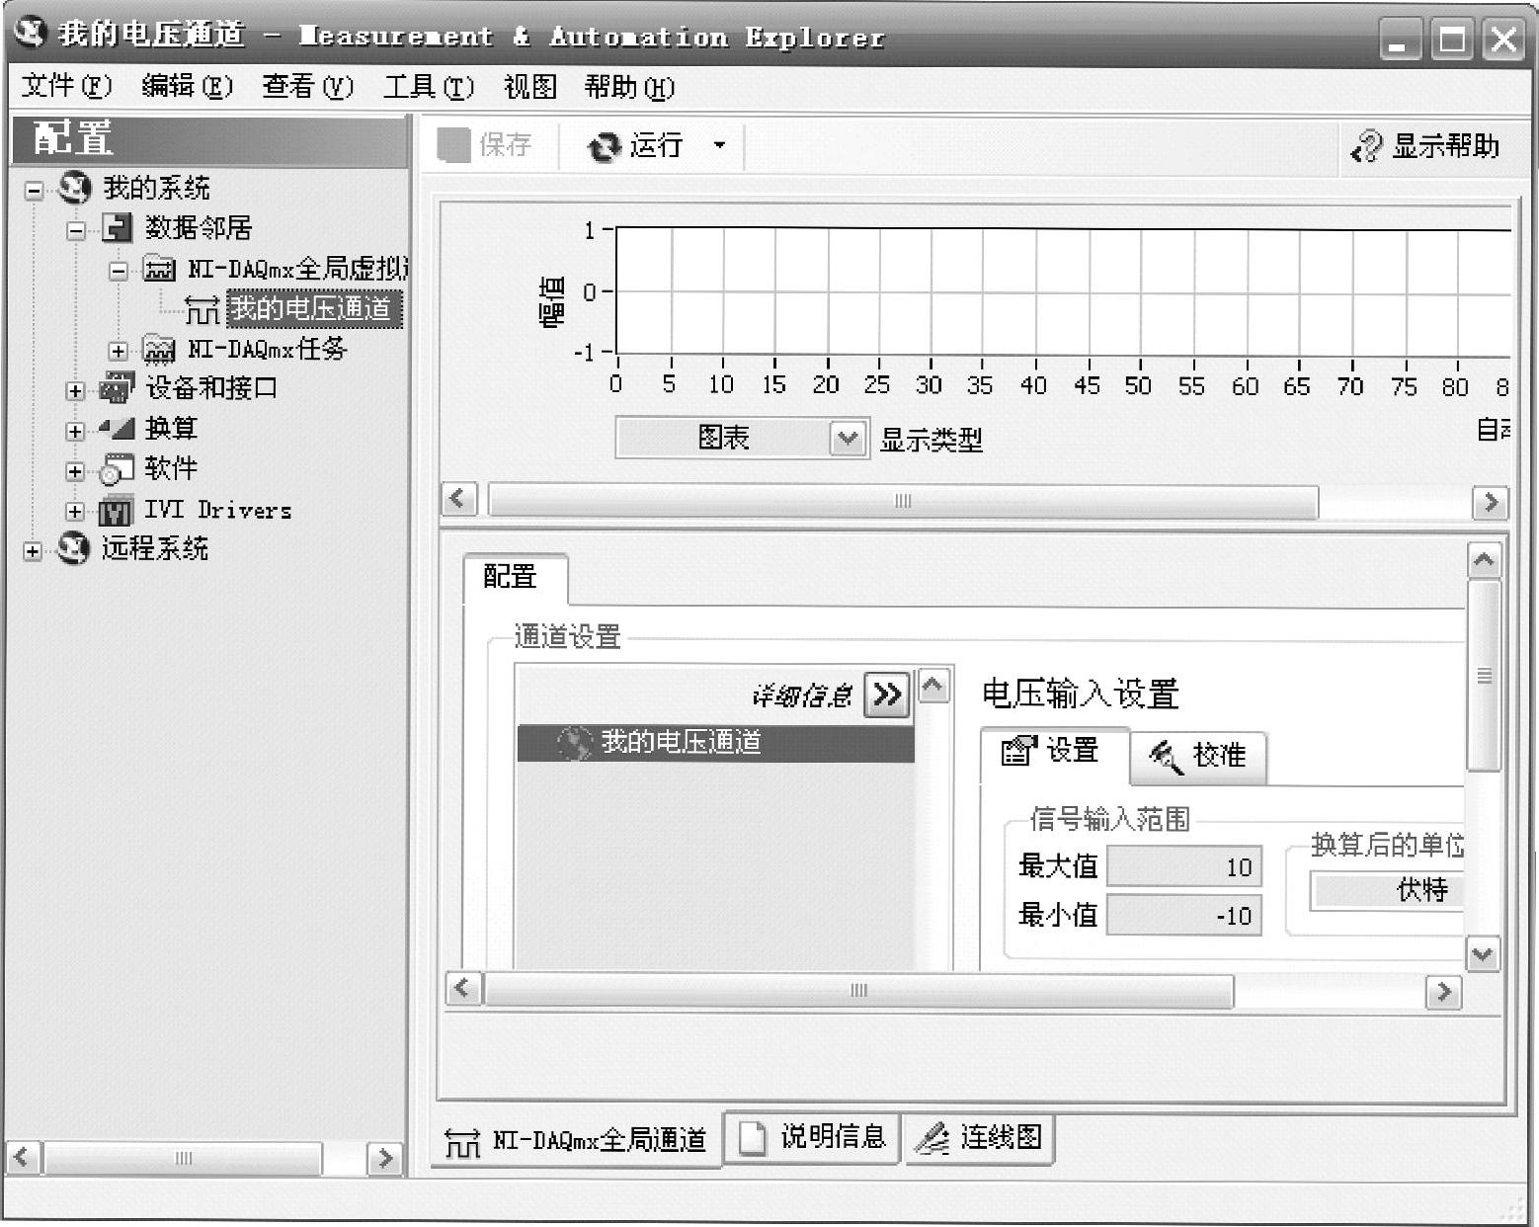Click the 保存 save icon in toolbar
Viewport: 1539px width, 1227px height.
coord(454,145)
